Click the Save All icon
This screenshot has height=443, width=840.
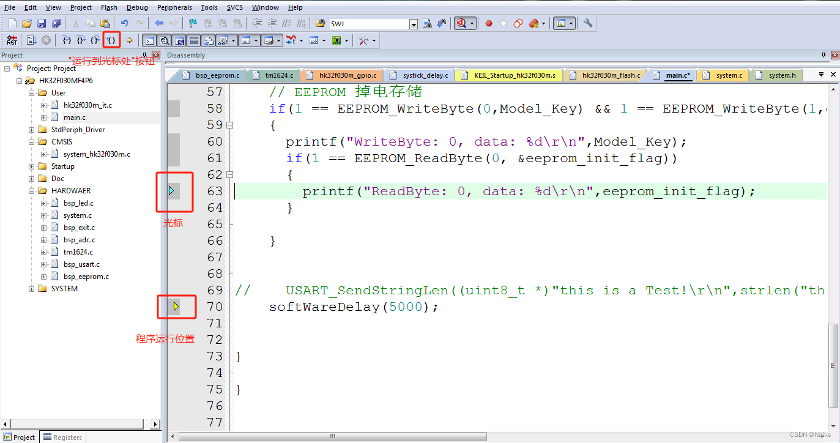tap(56, 23)
